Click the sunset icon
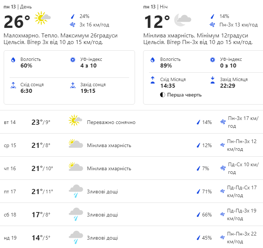The height and width of the screenshot is (248, 263). coord(72,85)
